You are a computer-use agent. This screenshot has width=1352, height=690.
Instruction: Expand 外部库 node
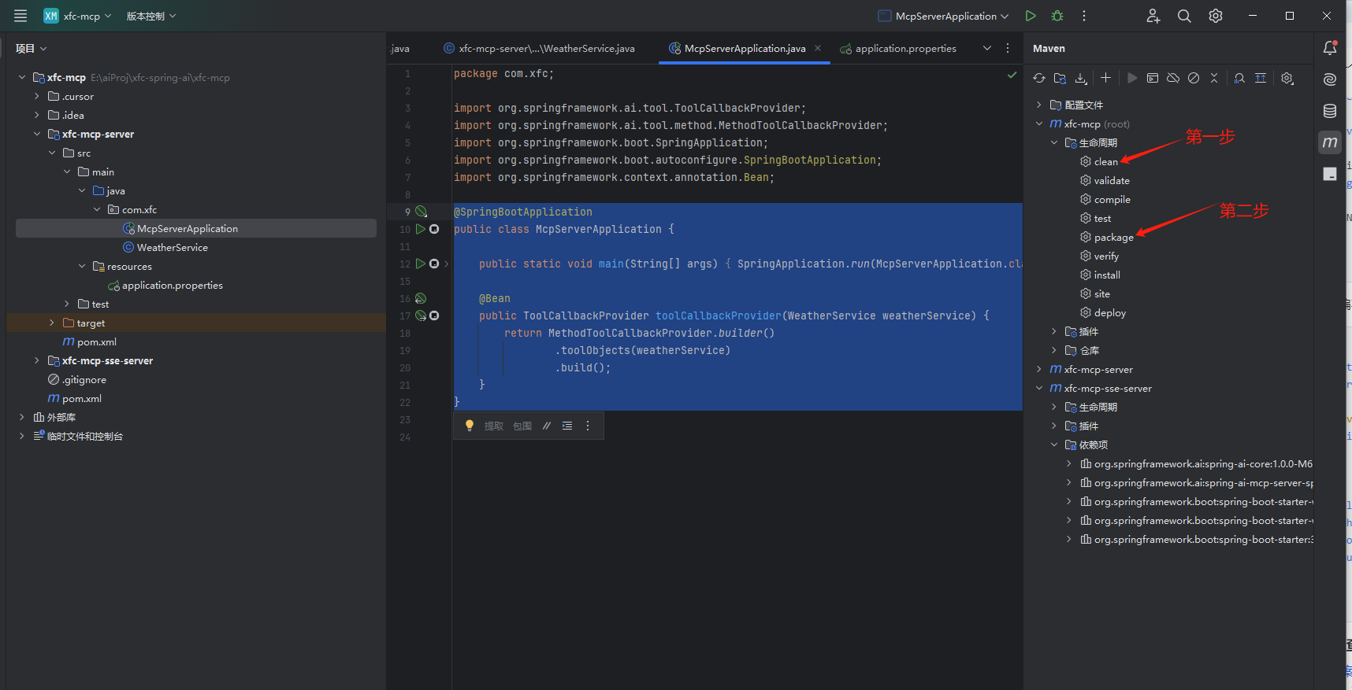(22, 417)
